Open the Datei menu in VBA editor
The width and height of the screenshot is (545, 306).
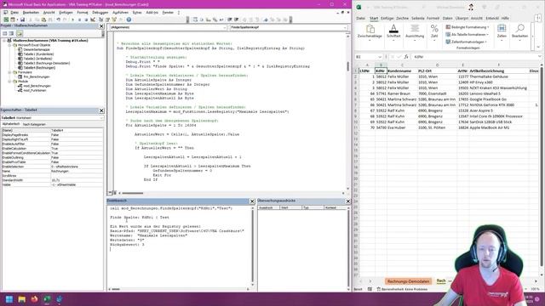click(x=14, y=13)
